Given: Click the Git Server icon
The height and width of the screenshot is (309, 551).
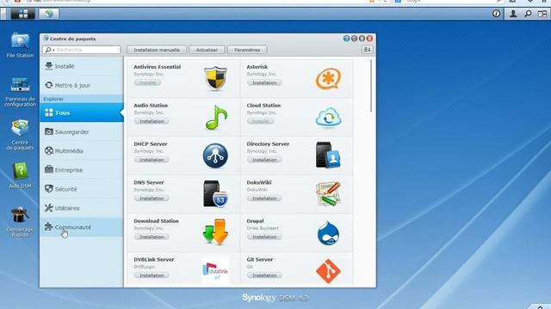Looking at the screenshot, I should pos(328,271).
